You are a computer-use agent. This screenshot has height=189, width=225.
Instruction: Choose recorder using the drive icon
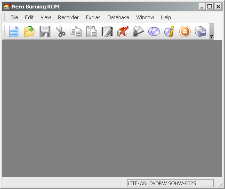tap(201, 31)
